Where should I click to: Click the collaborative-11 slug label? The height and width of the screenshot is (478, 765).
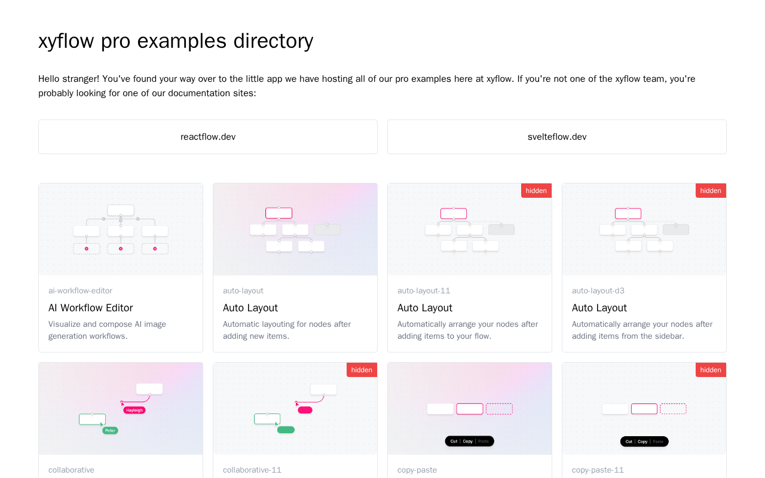[x=252, y=470]
